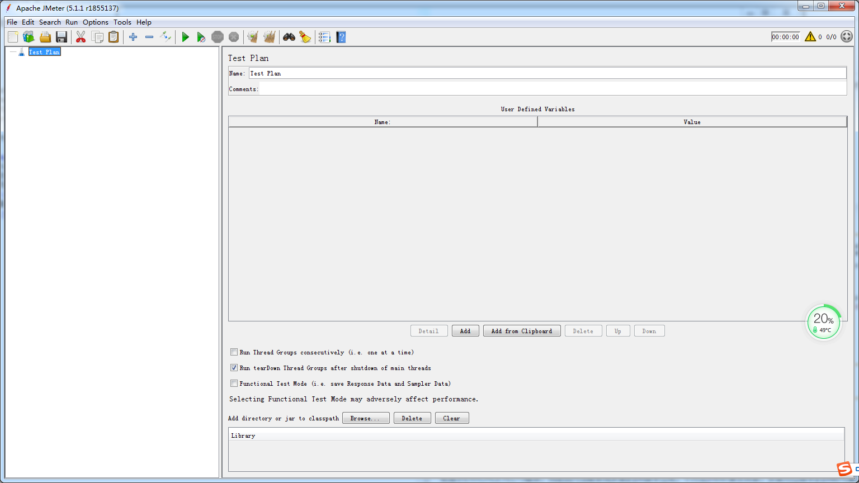859x483 pixels.
Task: Click Start no pauses icon
Action: [201, 37]
